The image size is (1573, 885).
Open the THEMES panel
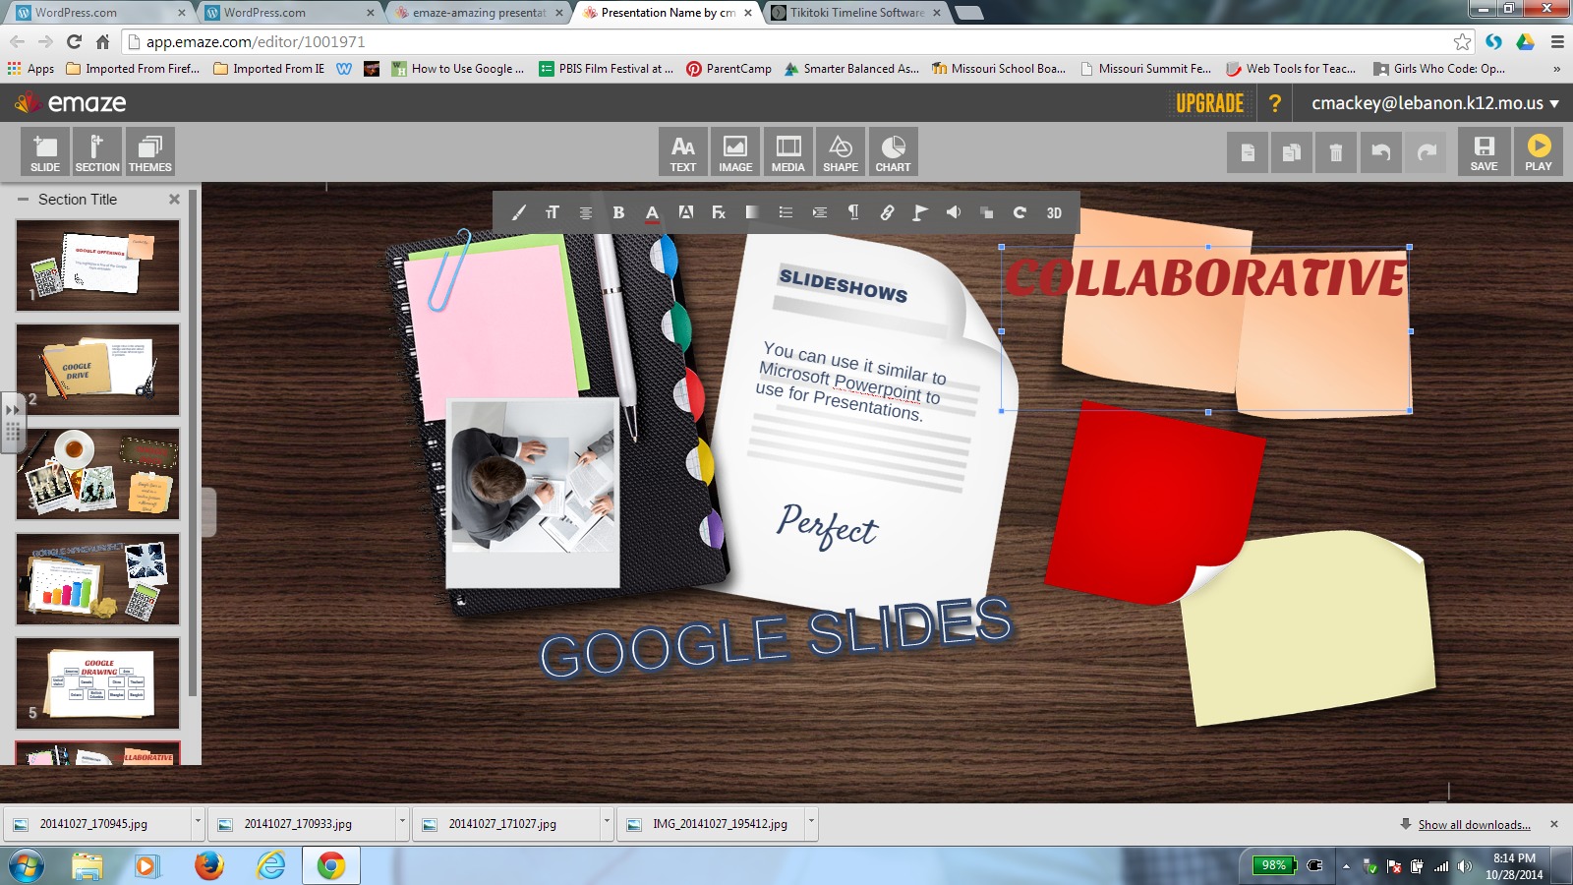149,151
